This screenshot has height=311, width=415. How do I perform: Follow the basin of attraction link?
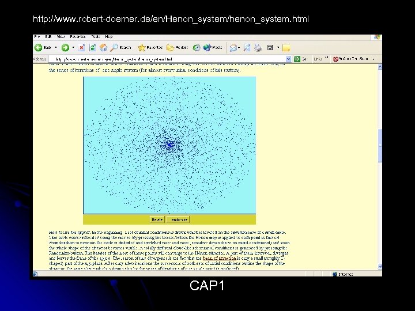click(x=219, y=258)
